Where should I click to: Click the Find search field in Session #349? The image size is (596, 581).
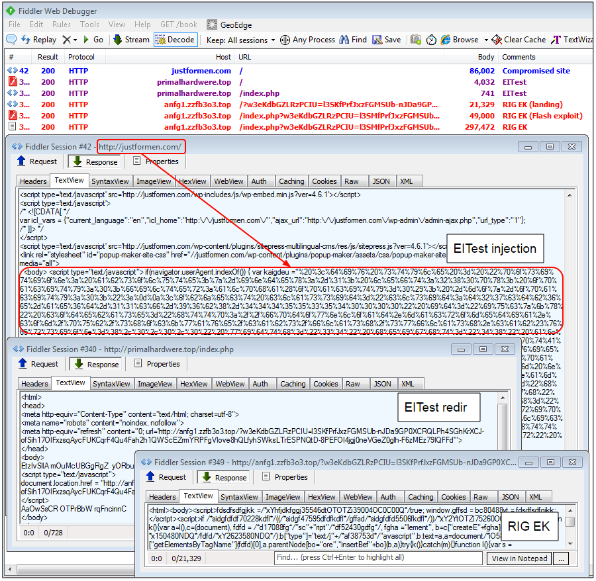coord(378,557)
